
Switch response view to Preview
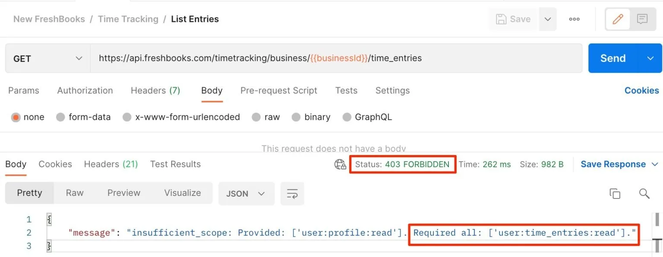point(124,193)
